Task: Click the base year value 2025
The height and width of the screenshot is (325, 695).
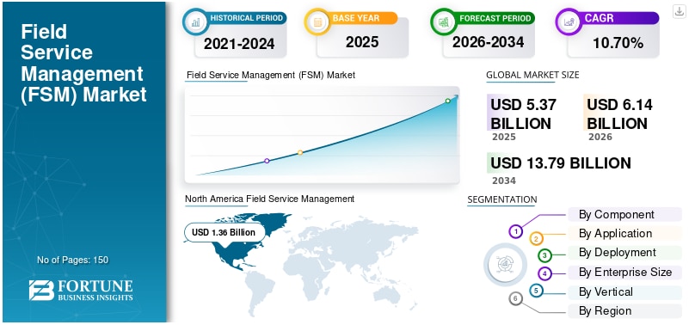Action: click(362, 42)
